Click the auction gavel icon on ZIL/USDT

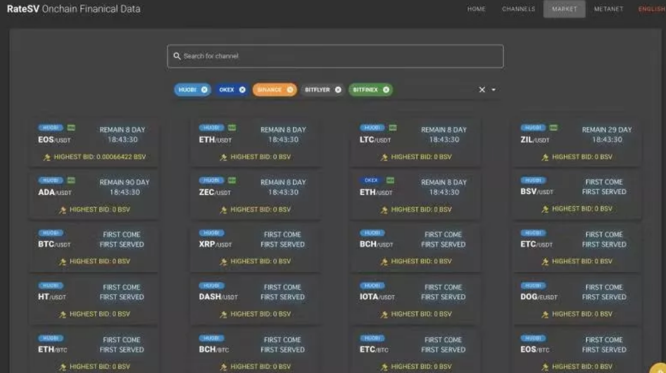pos(545,157)
